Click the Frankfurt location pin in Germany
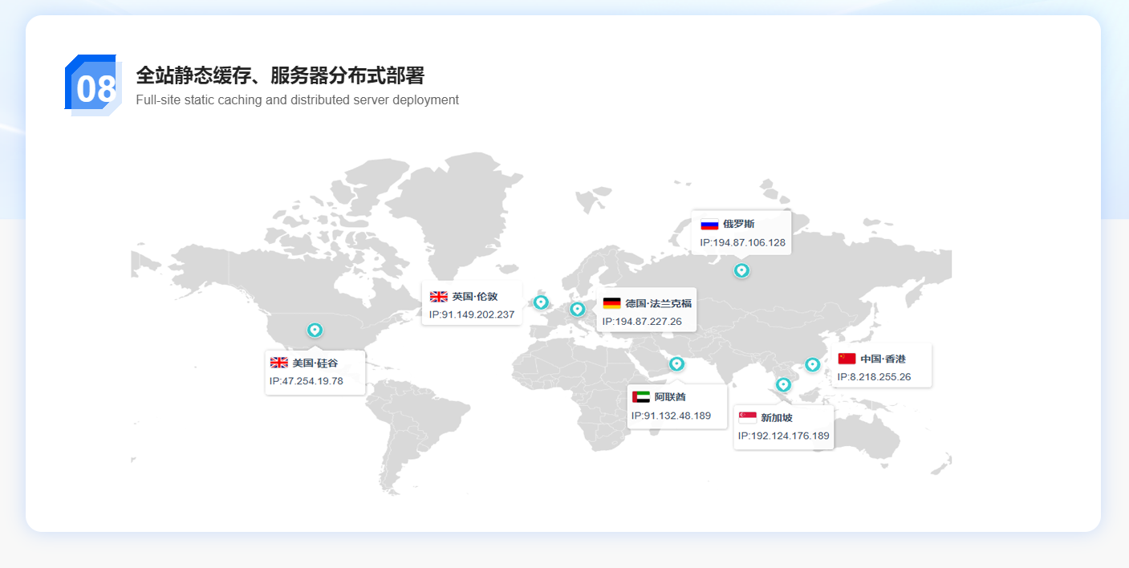1129x568 pixels. (577, 309)
